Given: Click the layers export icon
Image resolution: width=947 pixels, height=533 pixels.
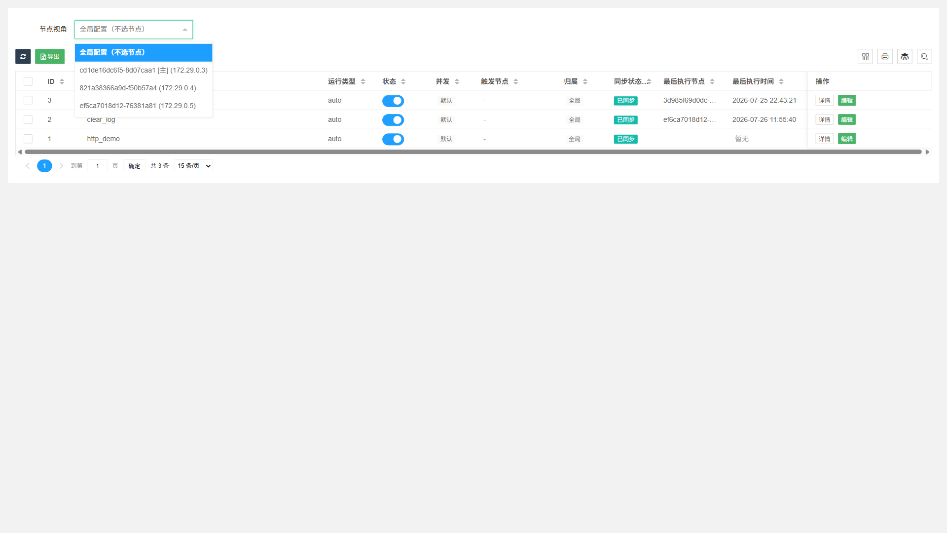Looking at the screenshot, I should click(x=905, y=57).
